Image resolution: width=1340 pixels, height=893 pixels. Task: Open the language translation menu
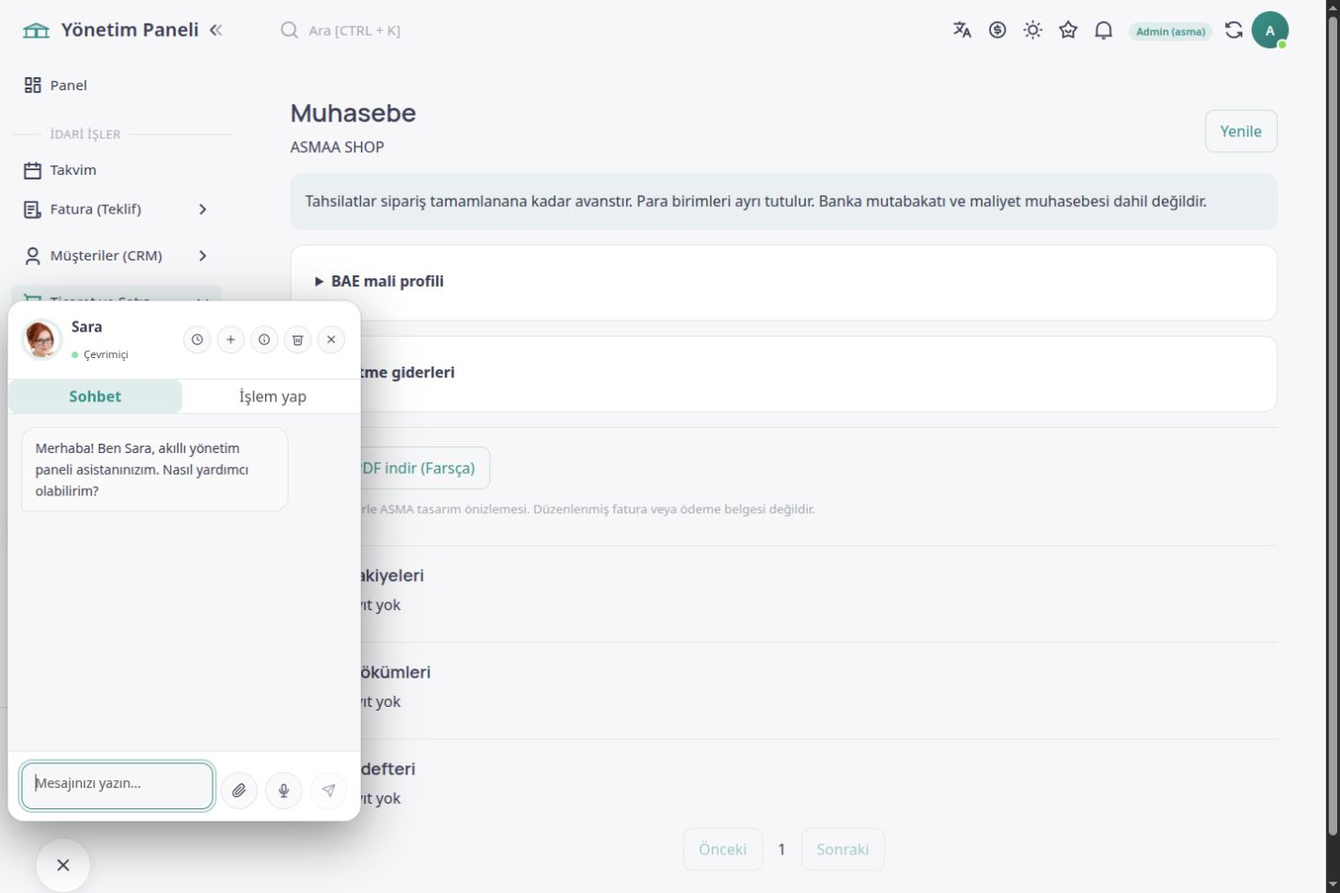[x=962, y=30]
